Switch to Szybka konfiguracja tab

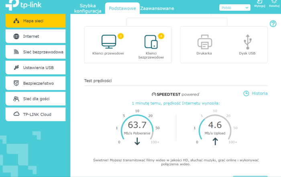pyautogui.click(x=91, y=8)
